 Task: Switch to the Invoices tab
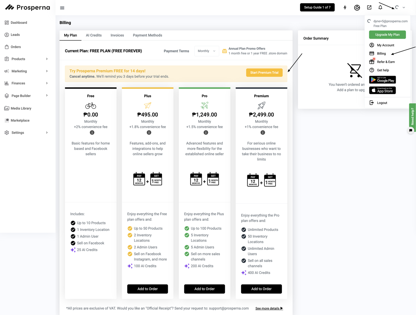[x=117, y=35]
